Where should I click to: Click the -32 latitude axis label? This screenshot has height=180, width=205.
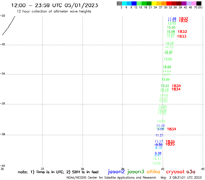(2, 44)
